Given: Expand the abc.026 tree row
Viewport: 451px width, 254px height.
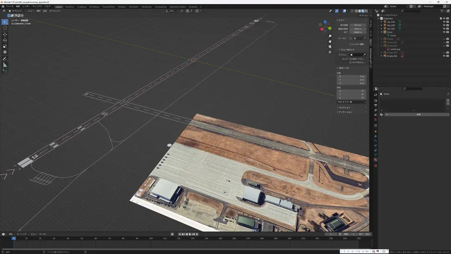Looking at the screenshot, I should point(382,22).
